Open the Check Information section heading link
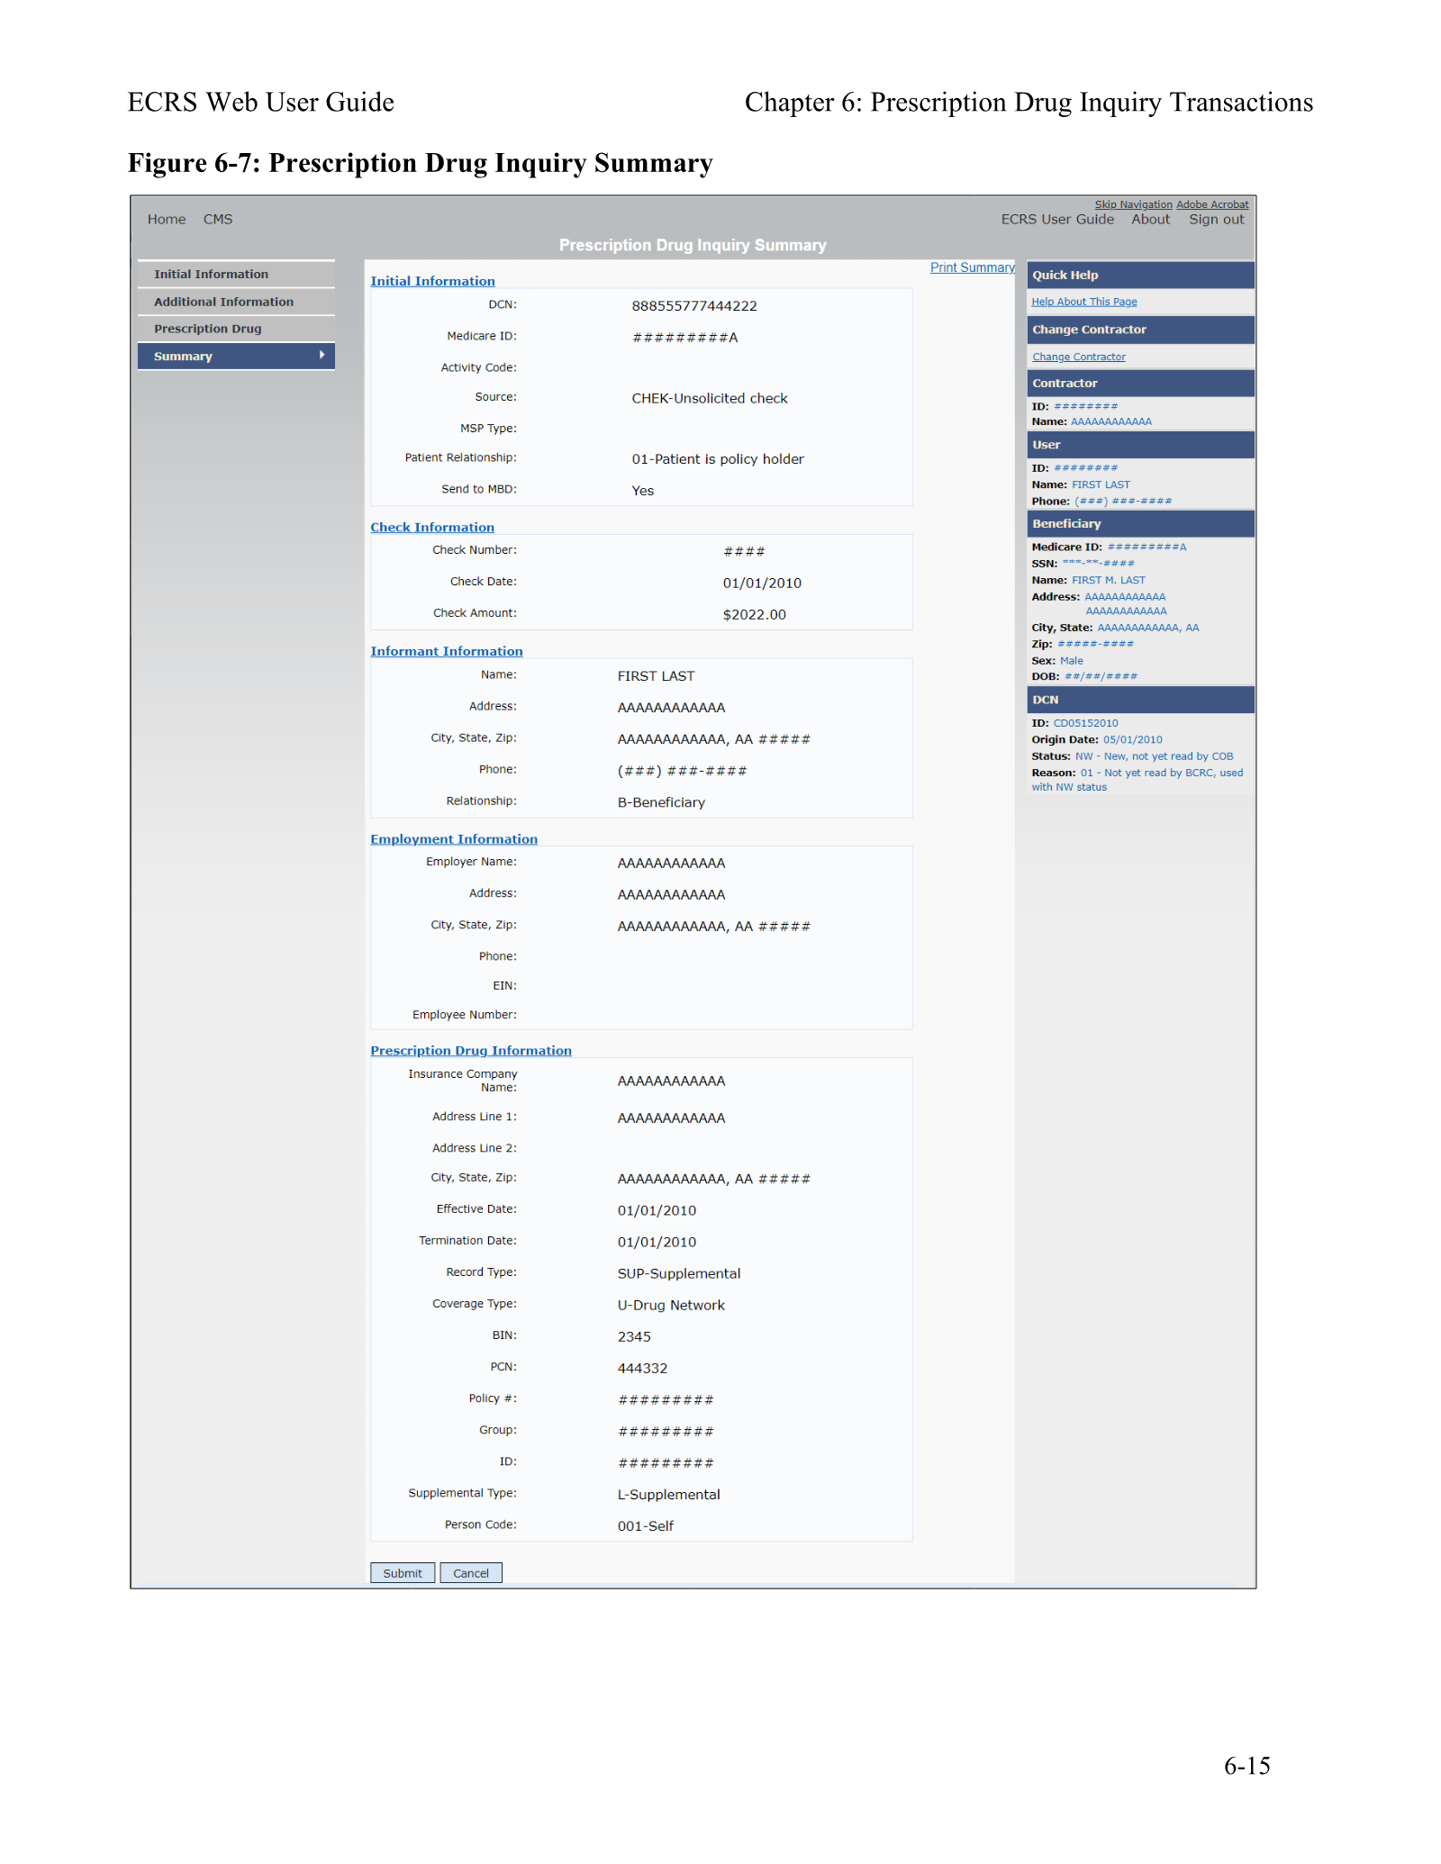 (x=432, y=527)
